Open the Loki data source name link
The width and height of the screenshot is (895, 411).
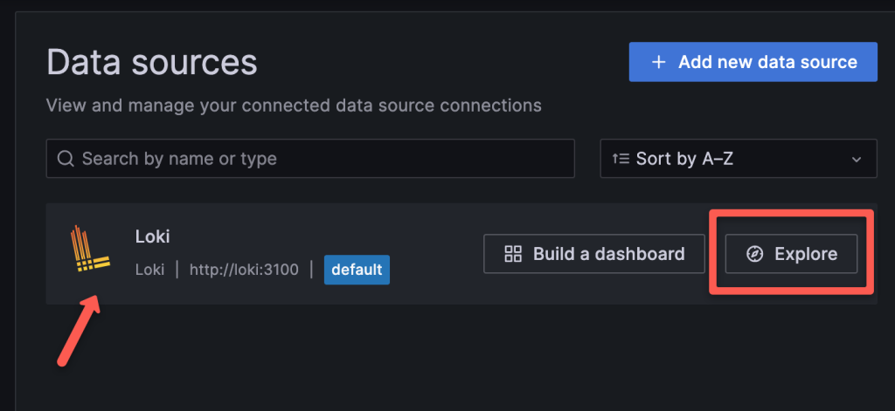(x=152, y=236)
